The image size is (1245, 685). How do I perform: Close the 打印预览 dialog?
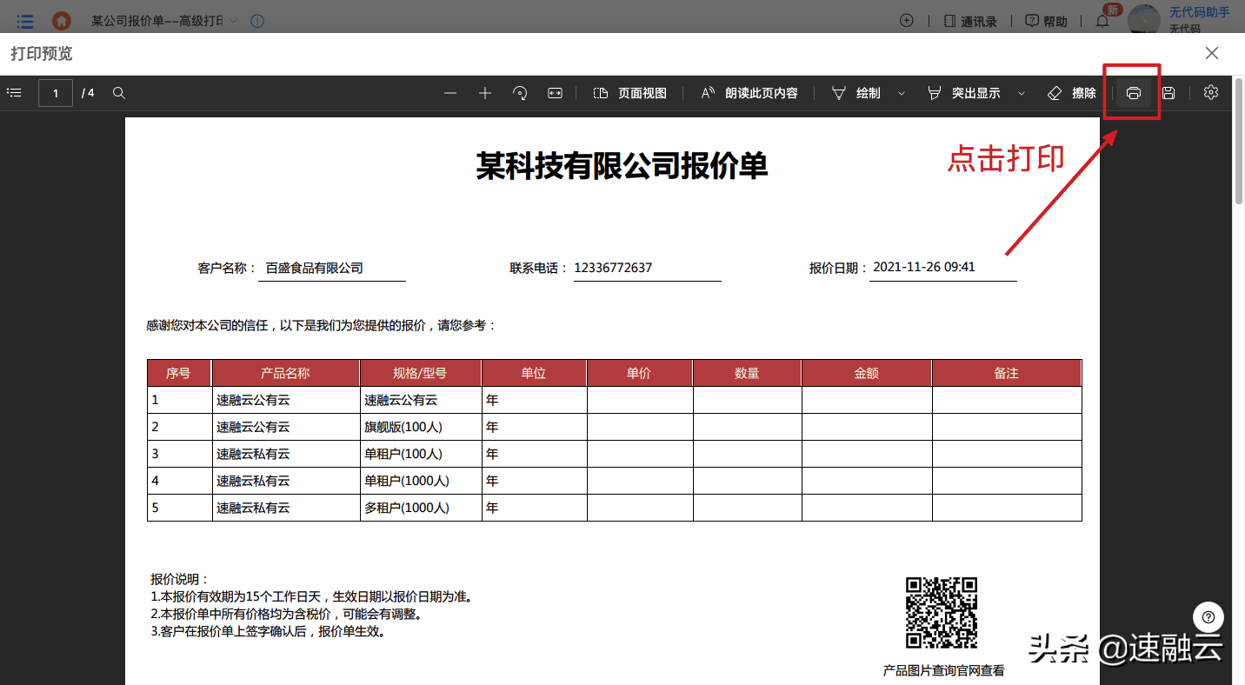(1212, 53)
